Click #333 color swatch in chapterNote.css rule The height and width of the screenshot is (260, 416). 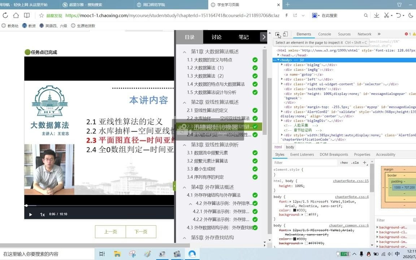tap(295, 210)
